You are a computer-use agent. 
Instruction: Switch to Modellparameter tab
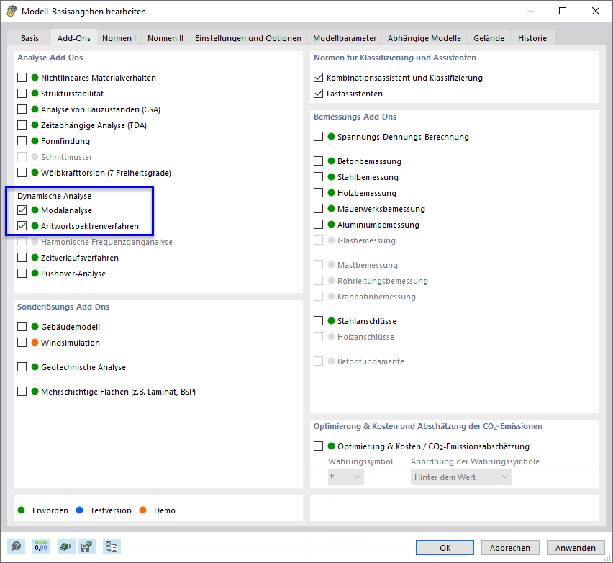pos(345,38)
